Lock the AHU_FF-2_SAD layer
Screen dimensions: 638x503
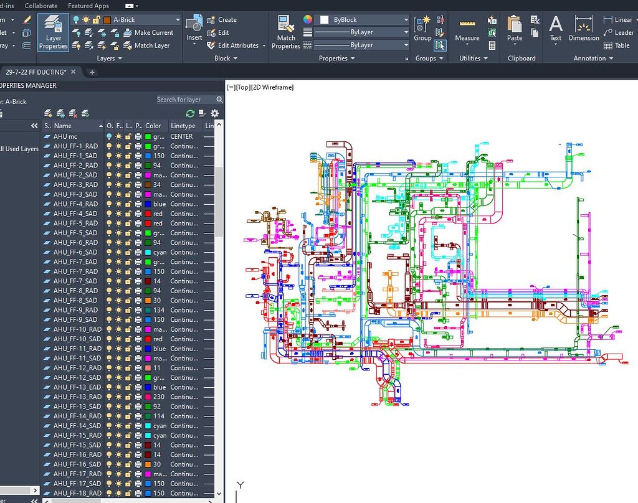pyautogui.click(x=129, y=175)
